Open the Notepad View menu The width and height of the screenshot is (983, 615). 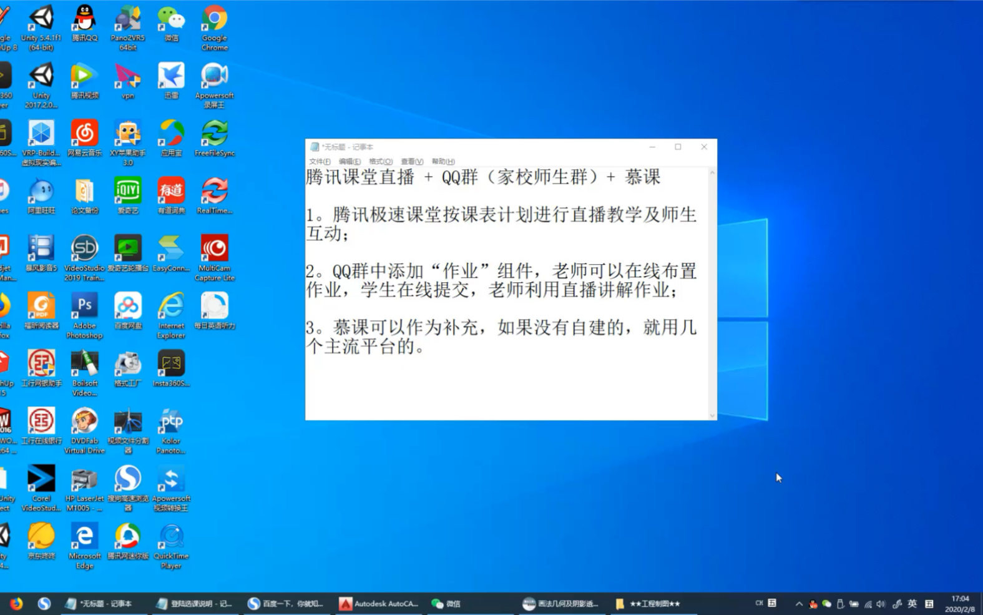point(412,161)
